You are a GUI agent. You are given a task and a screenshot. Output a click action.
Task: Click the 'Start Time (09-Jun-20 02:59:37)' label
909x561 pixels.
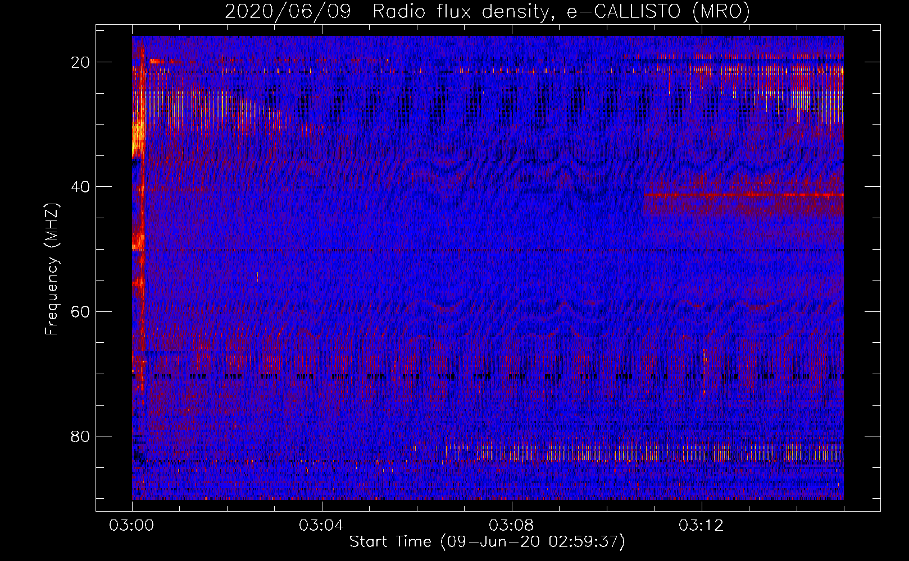tap(487, 542)
